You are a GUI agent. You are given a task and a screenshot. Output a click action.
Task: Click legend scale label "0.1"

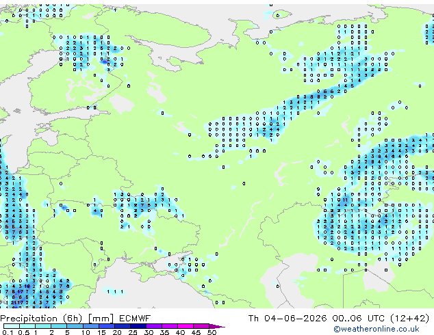tap(8, 332)
